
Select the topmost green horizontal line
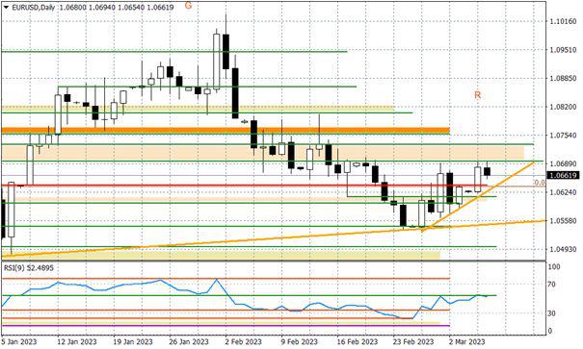[x=174, y=52]
